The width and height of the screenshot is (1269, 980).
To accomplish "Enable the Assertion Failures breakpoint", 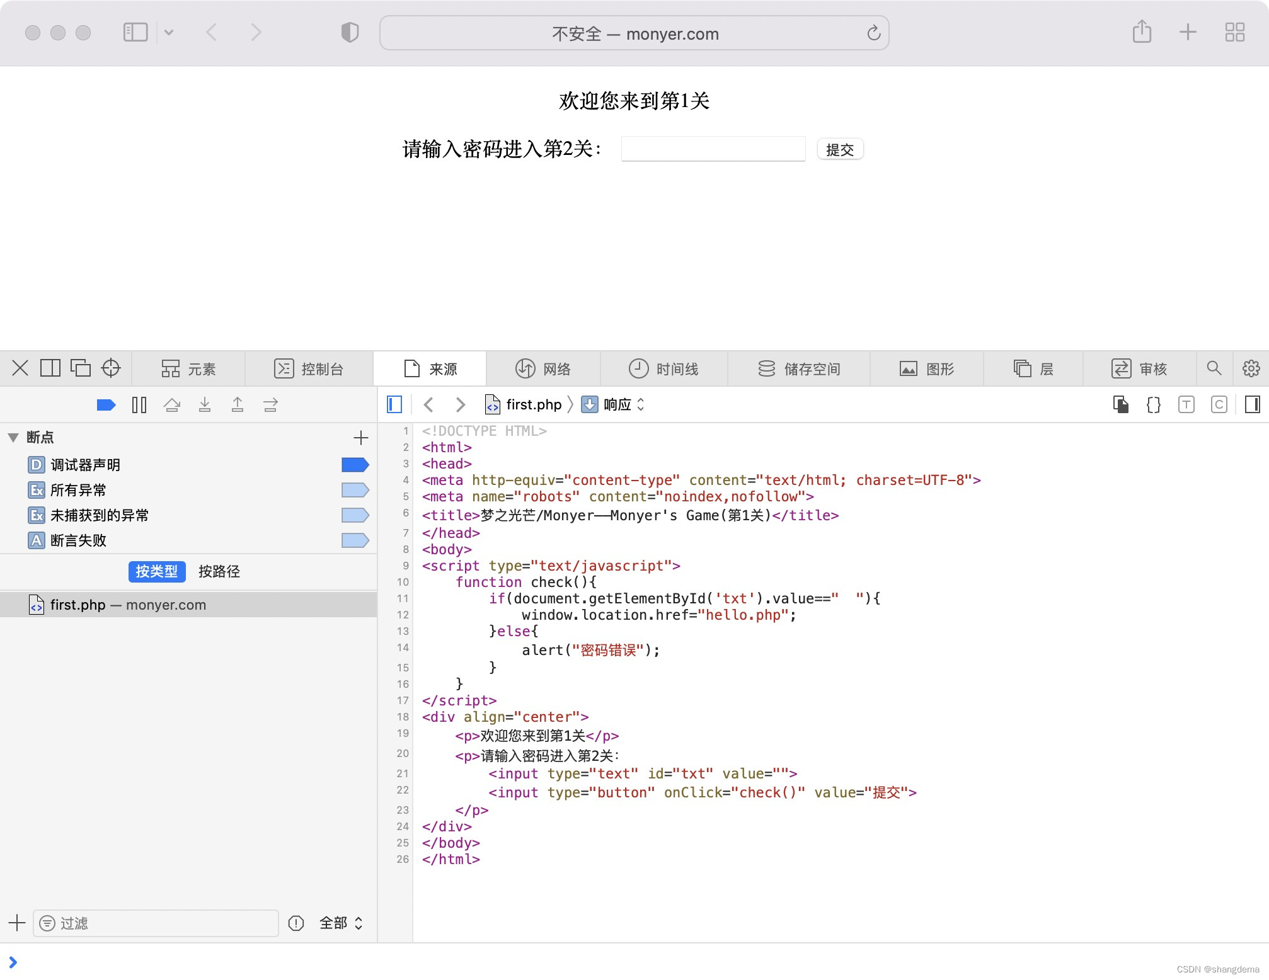I will (355, 540).
